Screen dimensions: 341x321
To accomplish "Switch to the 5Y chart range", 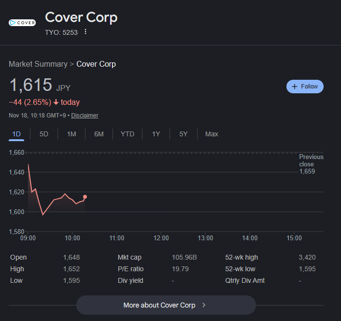I will coord(184,134).
